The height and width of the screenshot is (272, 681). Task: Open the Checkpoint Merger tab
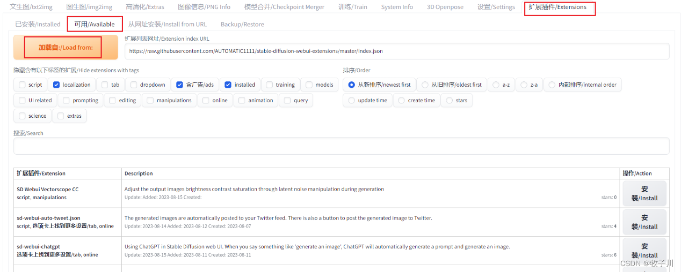coord(284,7)
